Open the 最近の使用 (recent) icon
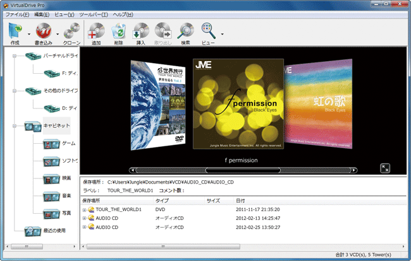Viewport: 411px width, 261px height. [x=33, y=231]
